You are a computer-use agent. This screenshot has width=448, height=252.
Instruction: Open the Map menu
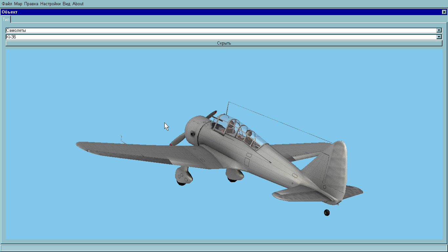click(x=18, y=4)
